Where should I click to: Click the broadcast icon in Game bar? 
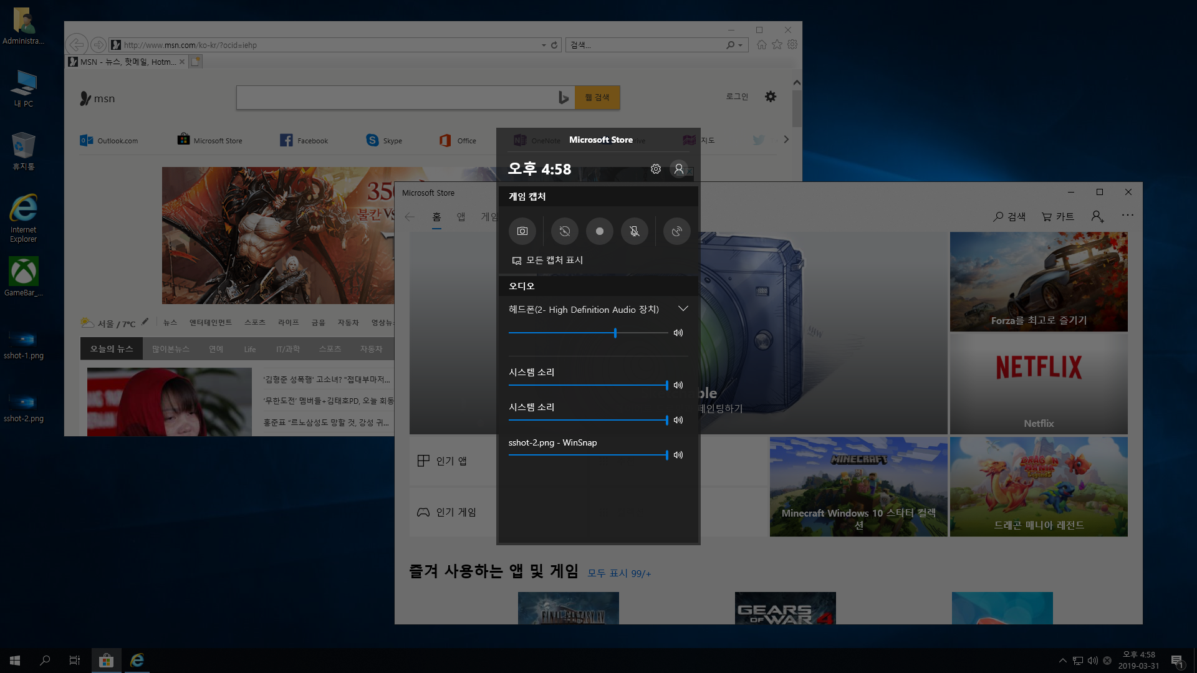point(676,231)
